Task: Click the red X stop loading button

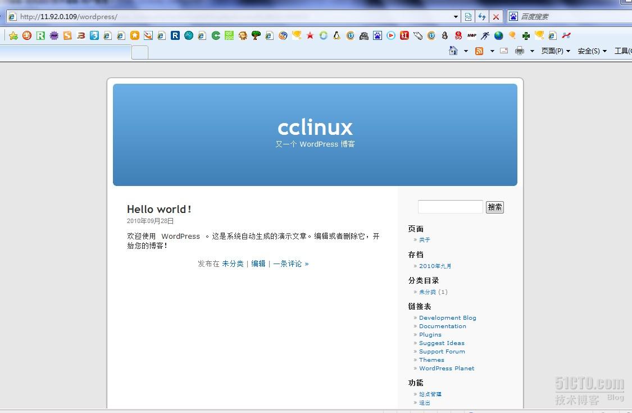Action: tap(496, 16)
